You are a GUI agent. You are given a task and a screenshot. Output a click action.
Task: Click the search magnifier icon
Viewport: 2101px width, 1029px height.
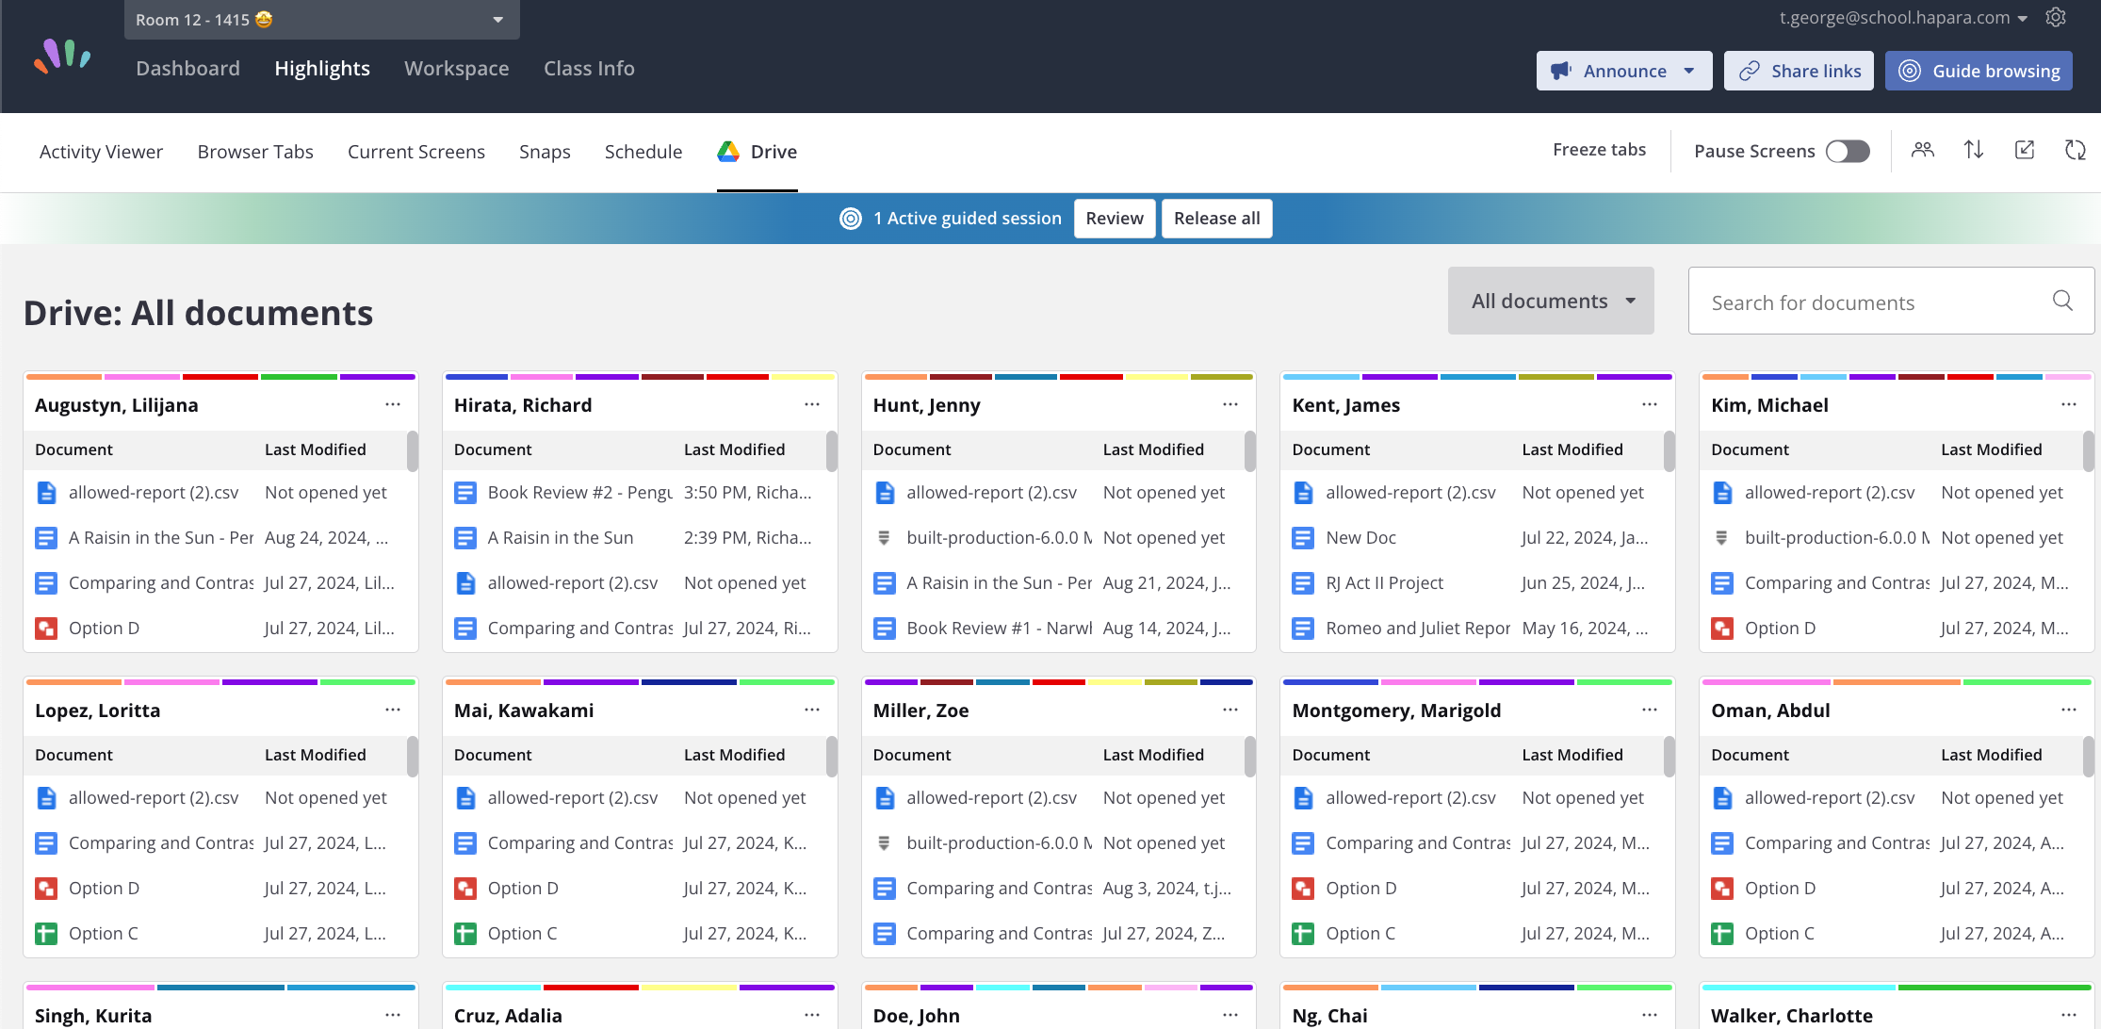(2062, 301)
